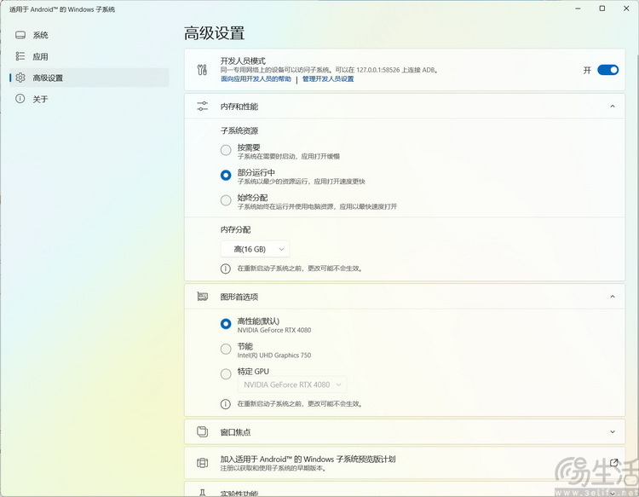Expand the 实验性功能 section
Image resolution: width=639 pixels, height=497 pixels.
point(612,494)
